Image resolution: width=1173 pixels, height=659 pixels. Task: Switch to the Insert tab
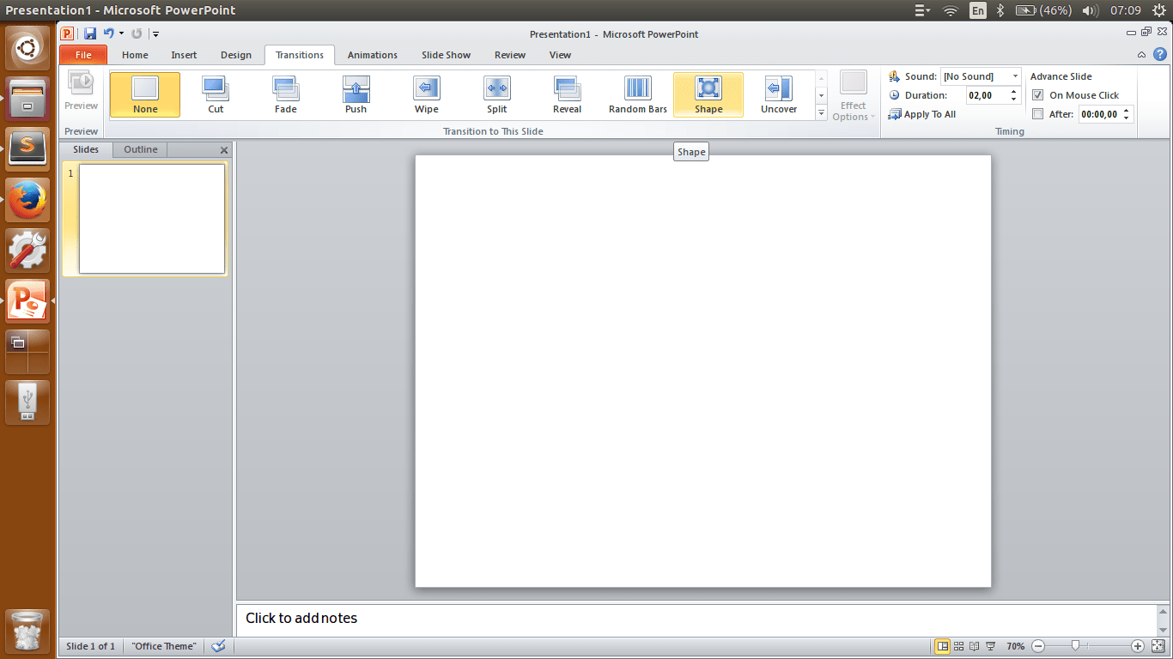click(184, 55)
